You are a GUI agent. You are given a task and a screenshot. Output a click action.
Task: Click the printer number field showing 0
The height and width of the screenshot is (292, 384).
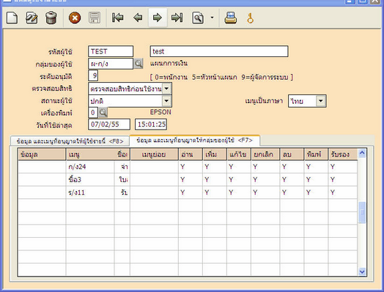point(93,113)
